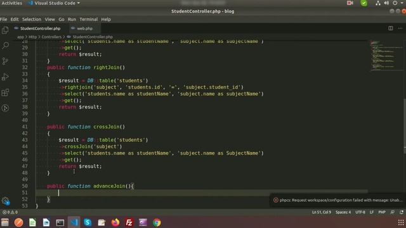Click the crossJoin('subject') code line
This screenshot has height=228, width=406.
click(90, 146)
